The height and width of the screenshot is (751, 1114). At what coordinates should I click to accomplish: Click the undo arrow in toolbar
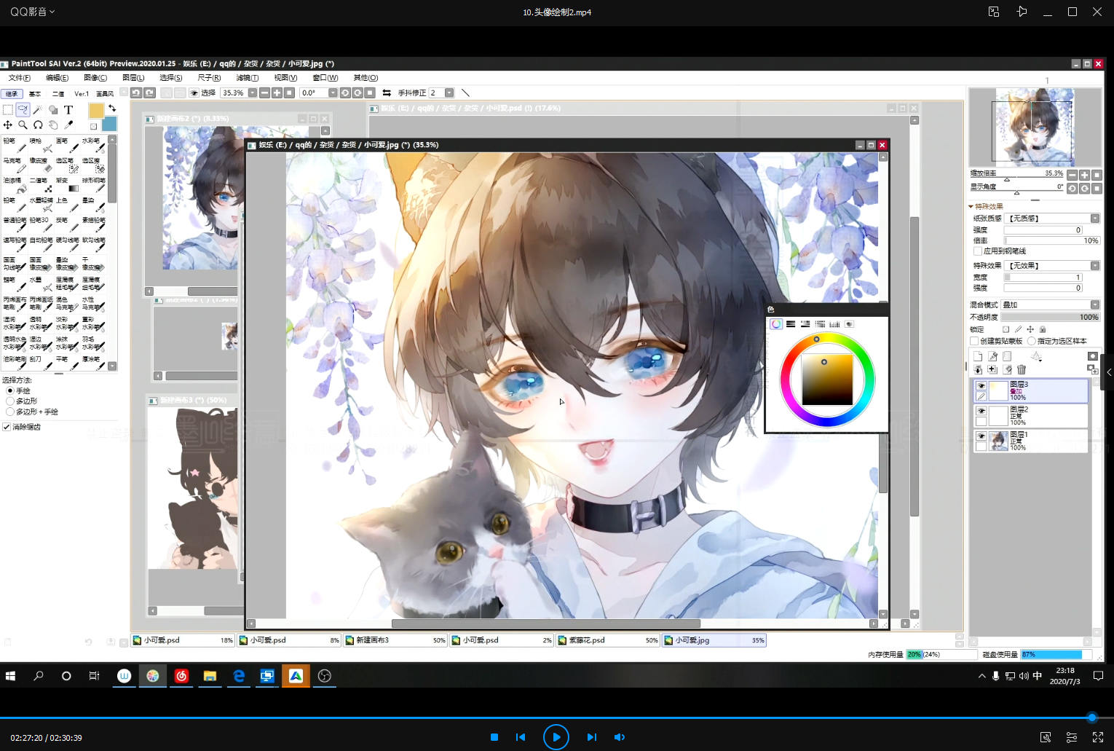(x=135, y=93)
